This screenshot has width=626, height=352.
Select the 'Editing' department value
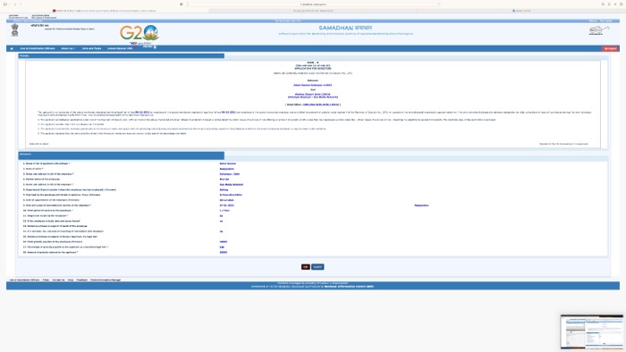coord(224,189)
